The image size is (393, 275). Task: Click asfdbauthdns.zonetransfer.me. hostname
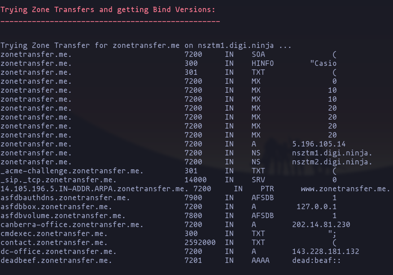[65, 198]
